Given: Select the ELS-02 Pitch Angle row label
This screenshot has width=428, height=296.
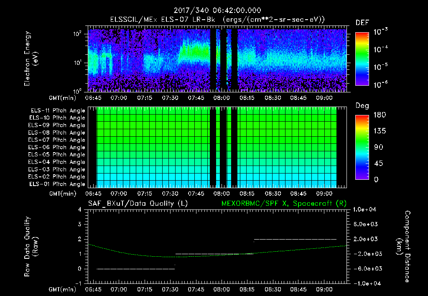Looking at the screenshot, I should (57, 177).
